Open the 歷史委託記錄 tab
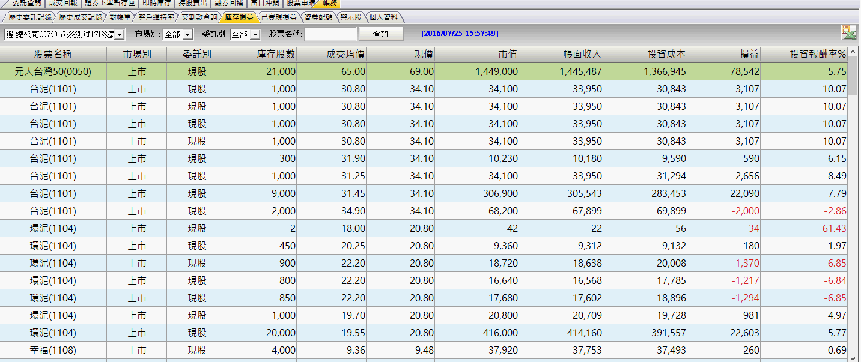The height and width of the screenshot is (362, 861). [x=30, y=17]
